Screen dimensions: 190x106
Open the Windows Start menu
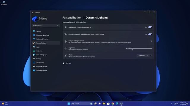pos(69,104)
